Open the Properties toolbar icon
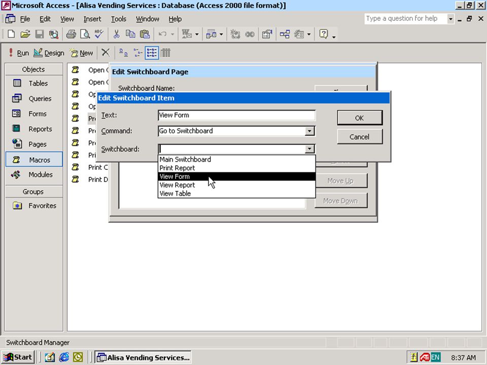The height and width of the screenshot is (365, 487). 267,34
